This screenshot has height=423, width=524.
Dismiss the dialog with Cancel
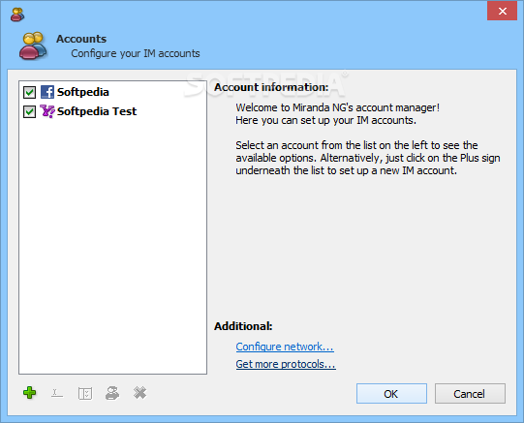pyautogui.click(x=470, y=394)
